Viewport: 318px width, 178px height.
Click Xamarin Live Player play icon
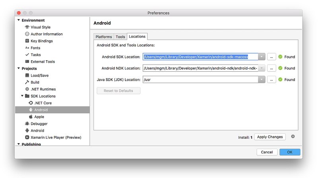[x=27, y=137]
